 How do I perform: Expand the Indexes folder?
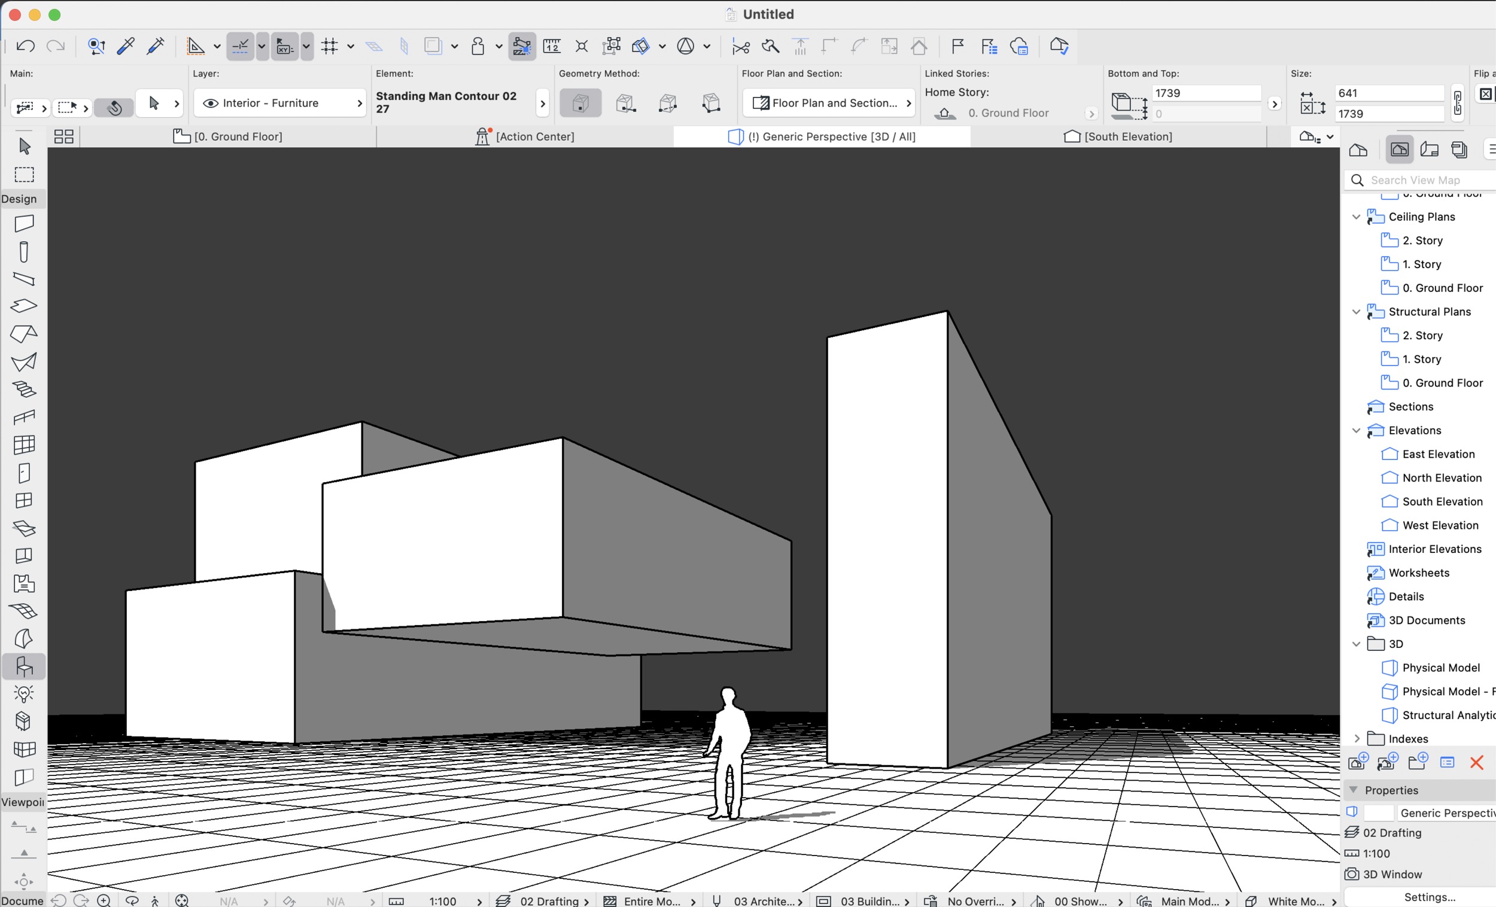(x=1357, y=739)
